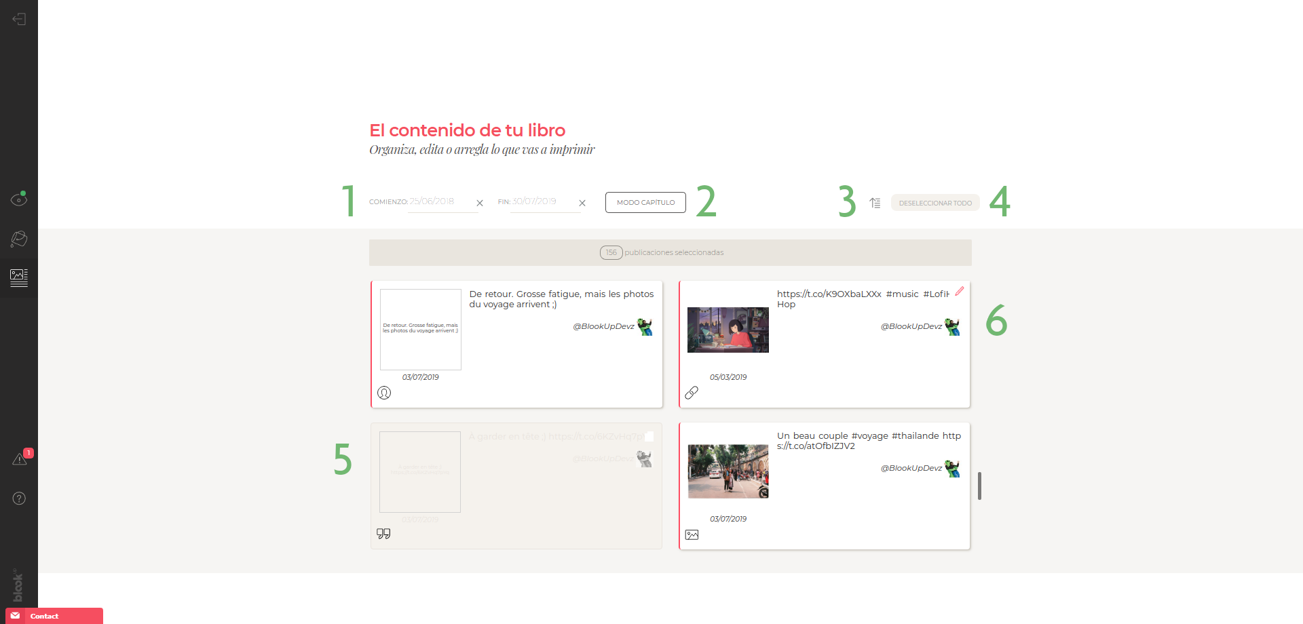
Task: Open the paint bucket design section
Action: point(19,239)
